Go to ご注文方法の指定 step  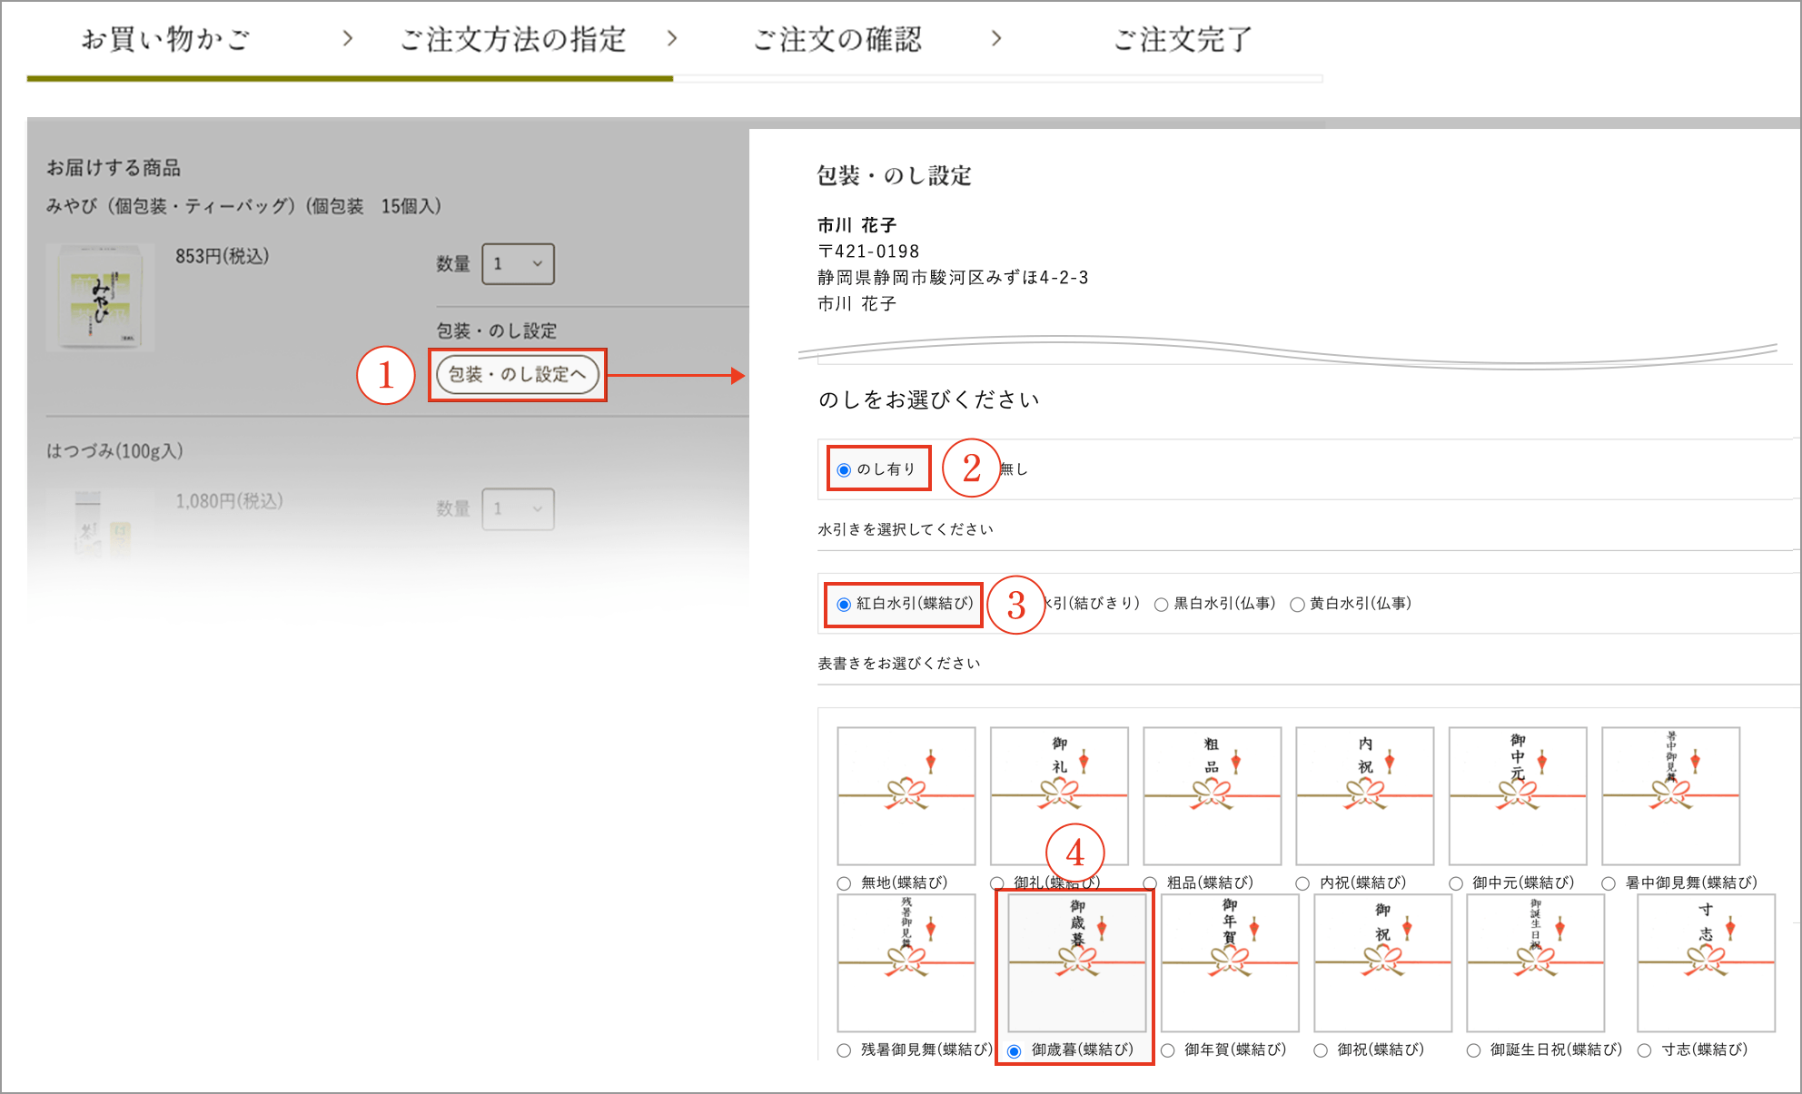513,39
